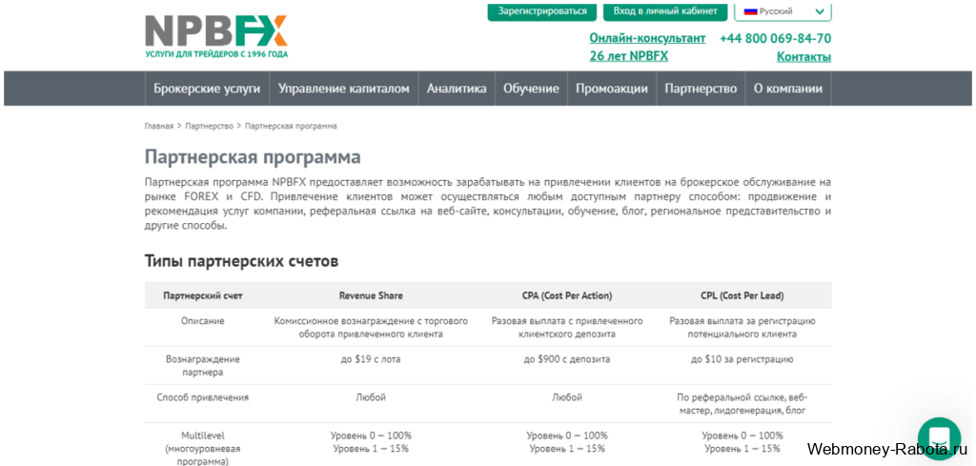Click the Описание row label
Image resolution: width=976 pixels, height=466 pixels.
click(203, 322)
